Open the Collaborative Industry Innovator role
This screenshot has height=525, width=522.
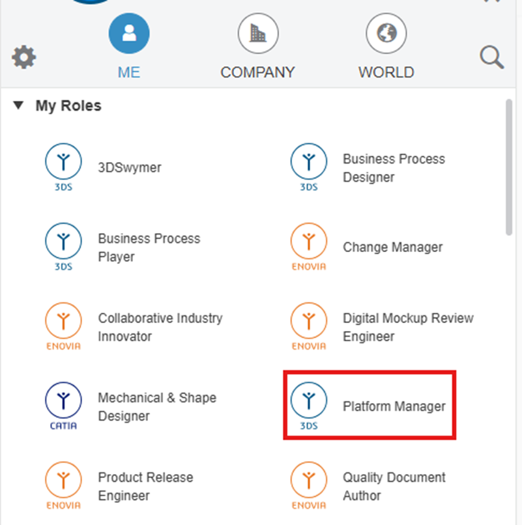[x=160, y=327]
